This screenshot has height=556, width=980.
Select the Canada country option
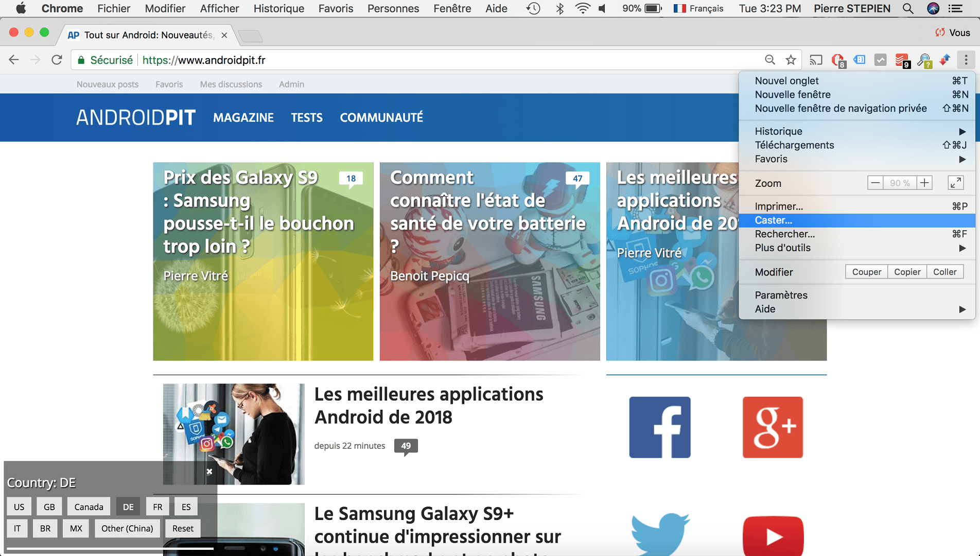89,506
